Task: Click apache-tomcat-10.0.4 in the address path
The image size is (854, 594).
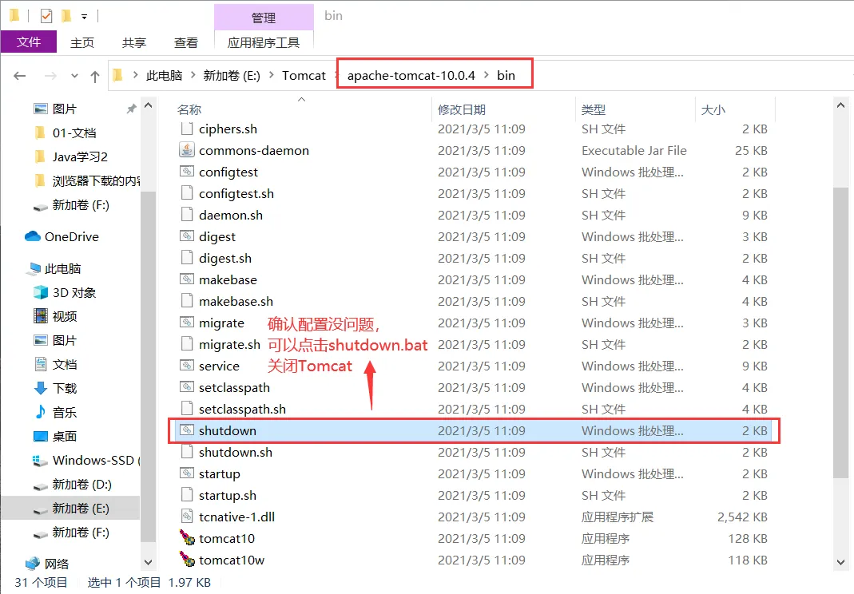Action: (x=411, y=76)
